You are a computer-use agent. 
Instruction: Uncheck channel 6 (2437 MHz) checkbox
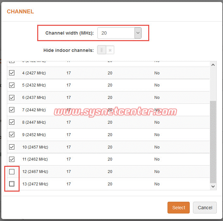pos(12,98)
